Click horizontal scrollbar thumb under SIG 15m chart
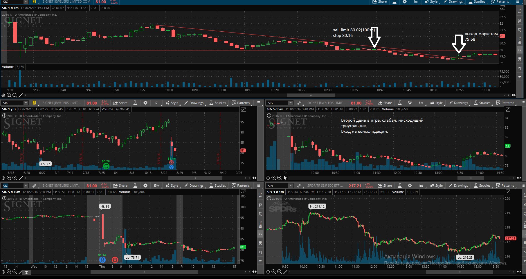Image resolution: width=526 pixels, height=279 pixels. click(144, 272)
